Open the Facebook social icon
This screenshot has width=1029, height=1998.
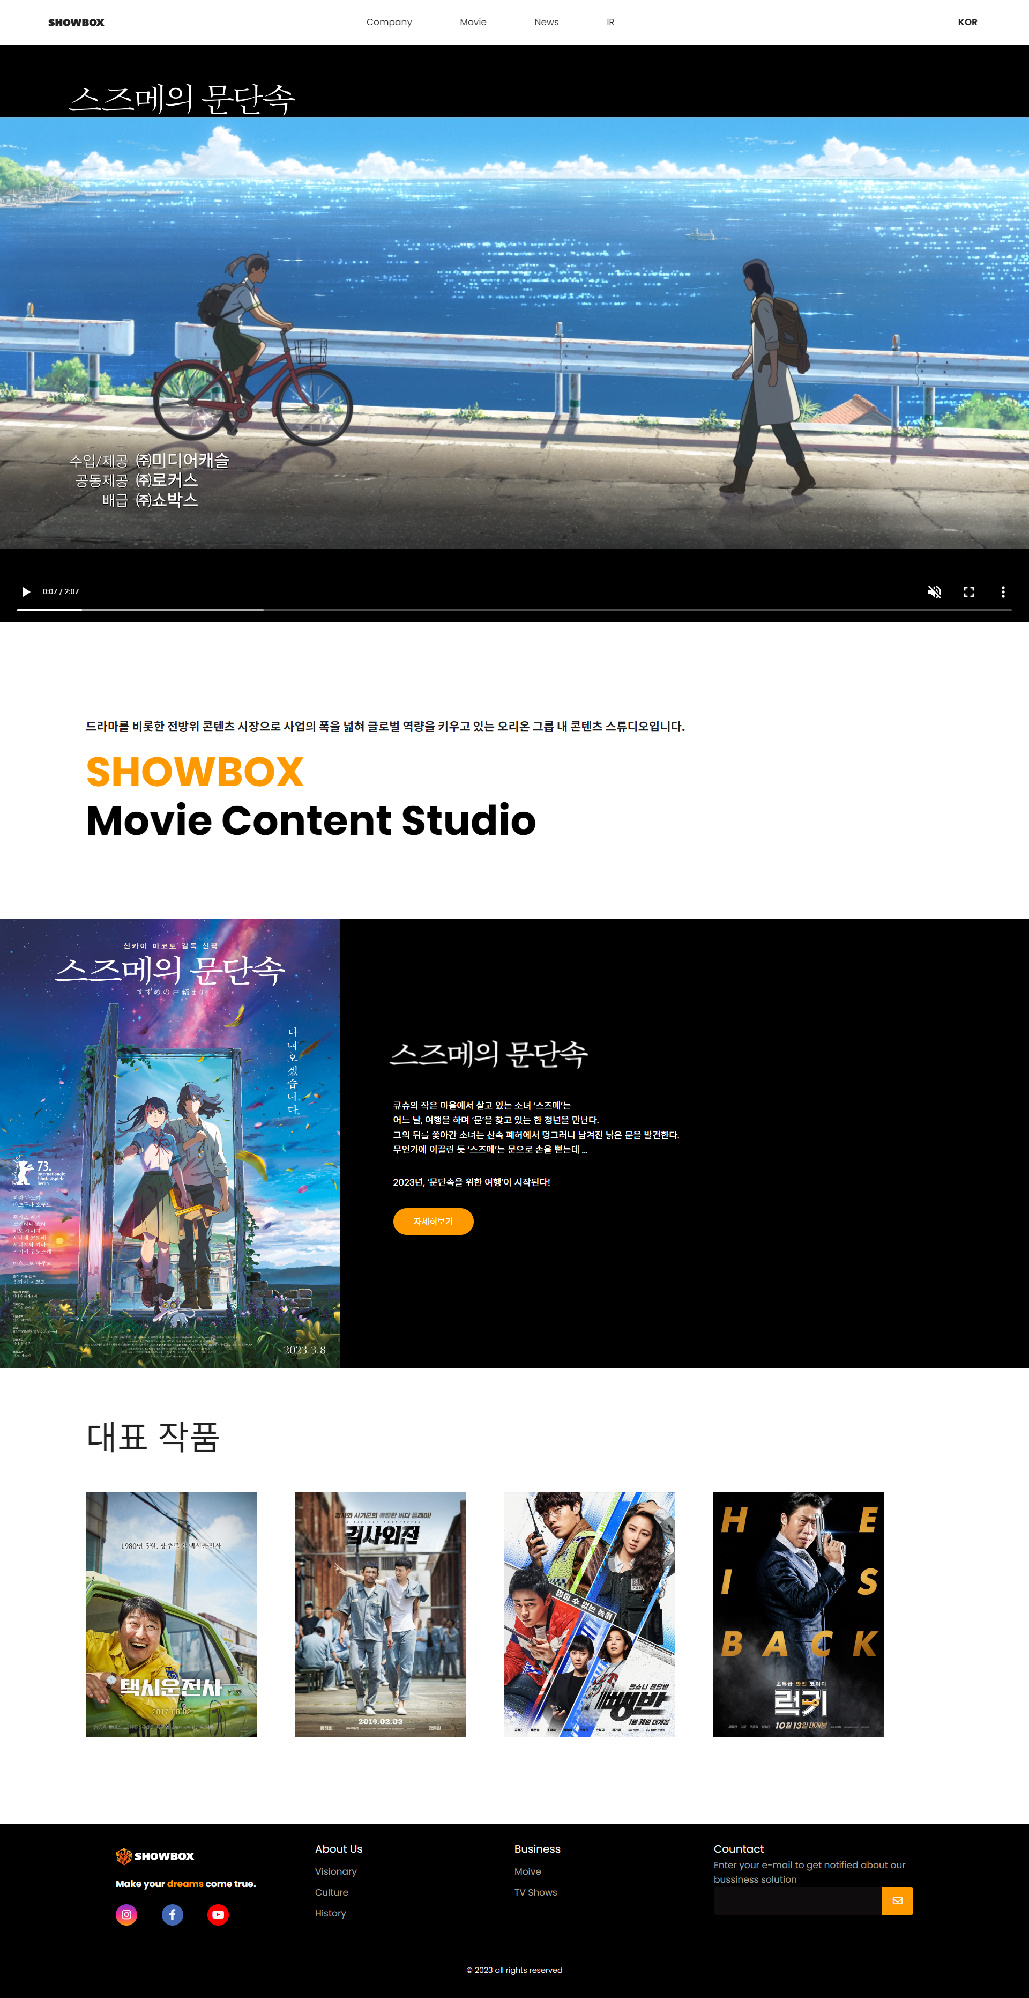172,1914
